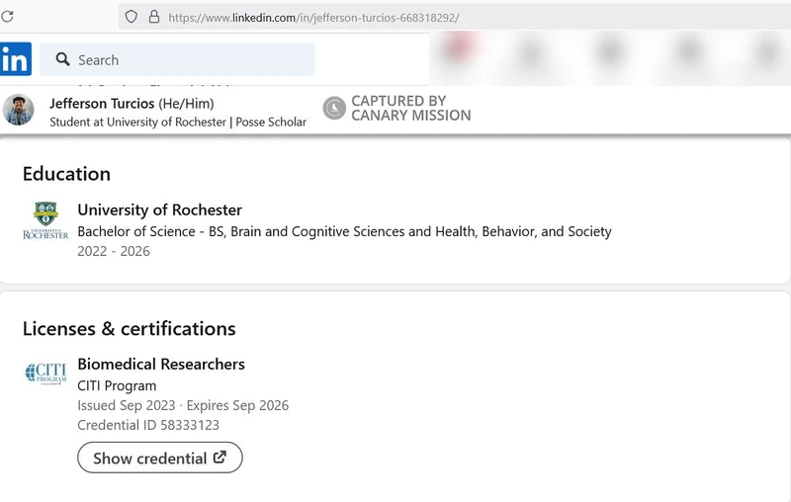Viewport: 791px width, 502px height.
Task: Click the address bar URL
Action: tap(313, 18)
